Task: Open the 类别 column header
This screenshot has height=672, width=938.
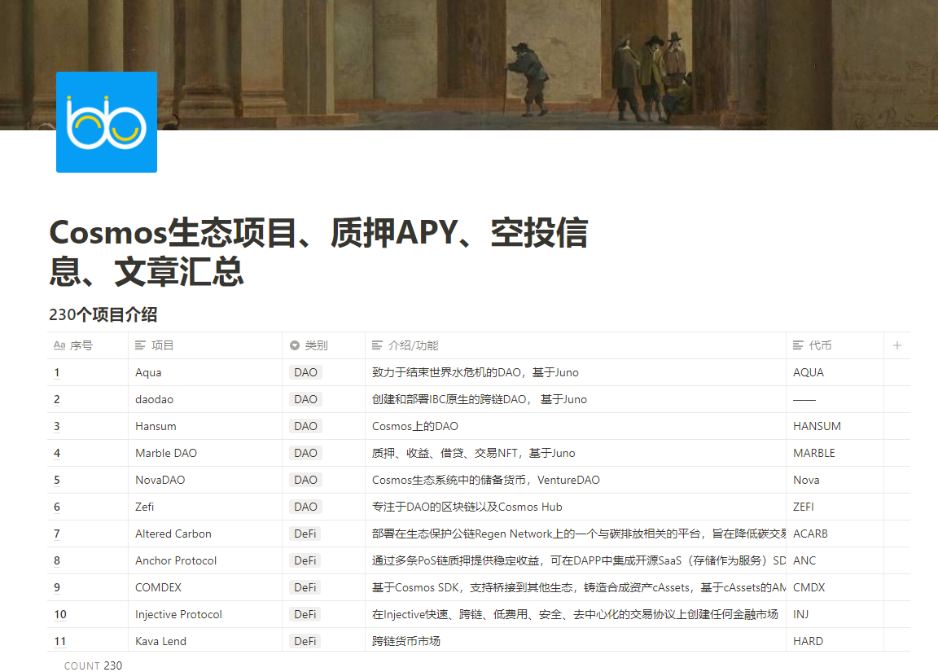Action: click(x=323, y=345)
